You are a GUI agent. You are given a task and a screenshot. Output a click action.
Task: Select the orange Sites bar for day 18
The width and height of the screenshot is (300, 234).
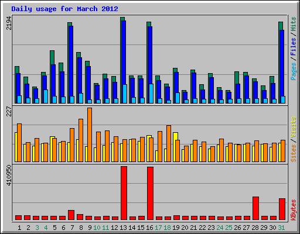pos(169,143)
